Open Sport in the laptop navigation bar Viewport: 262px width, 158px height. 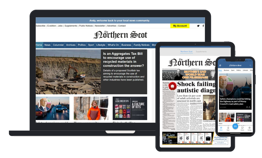[91, 45]
